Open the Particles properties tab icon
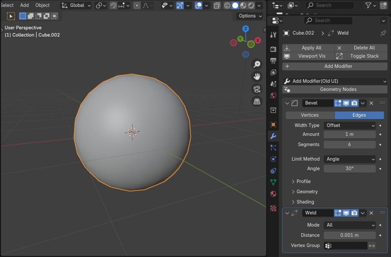Viewport: 391px width, 257px height. point(273,147)
